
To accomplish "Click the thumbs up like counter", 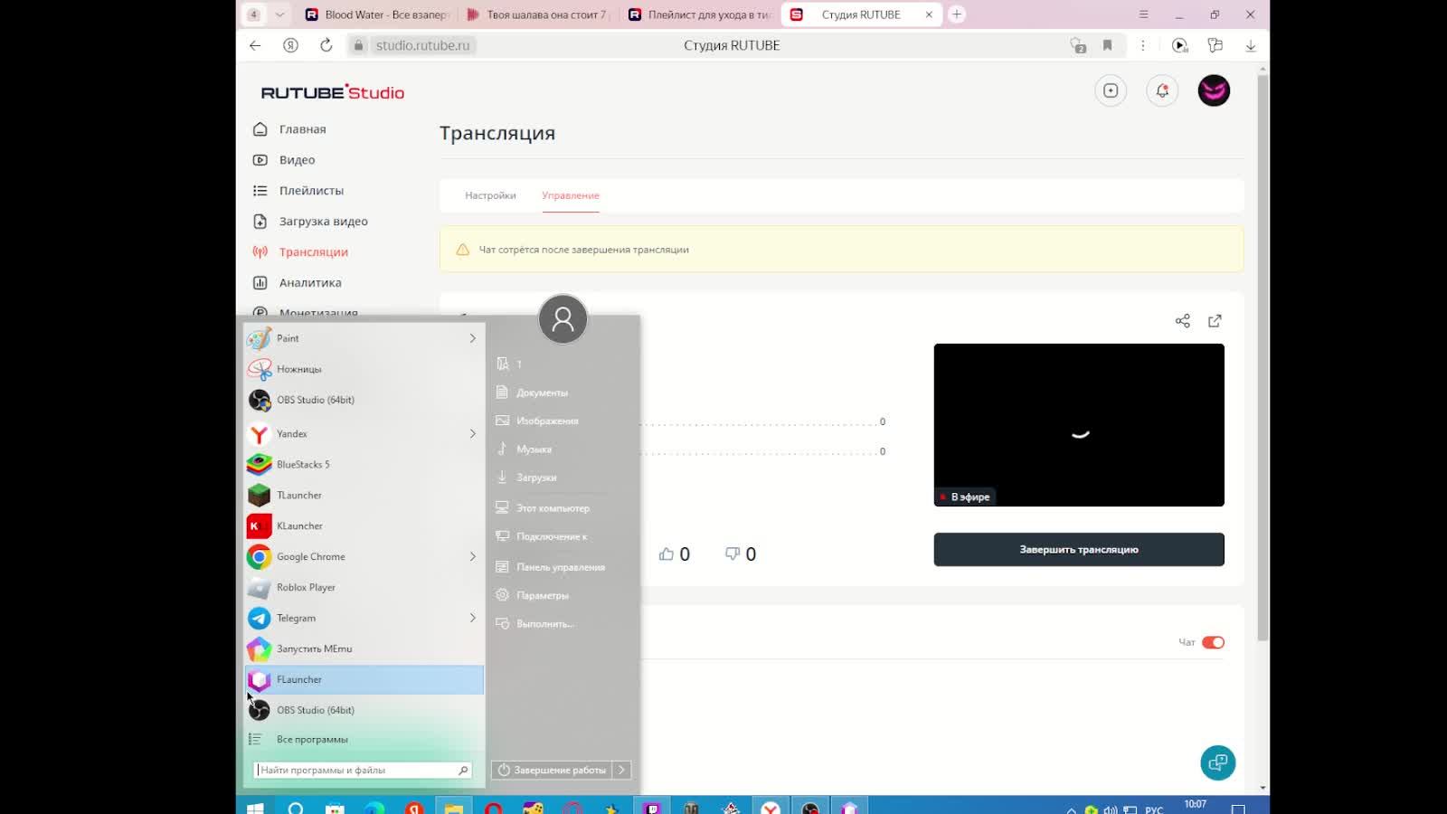I will click(x=675, y=554).
